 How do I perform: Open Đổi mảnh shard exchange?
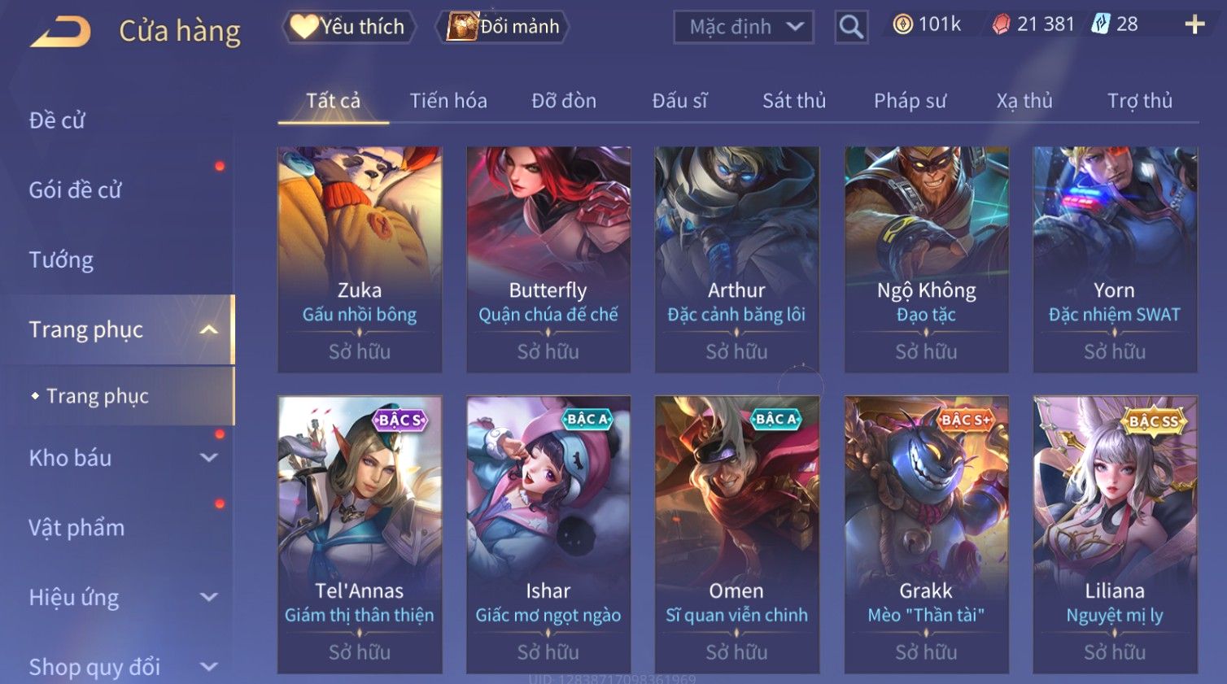(504, 27)
